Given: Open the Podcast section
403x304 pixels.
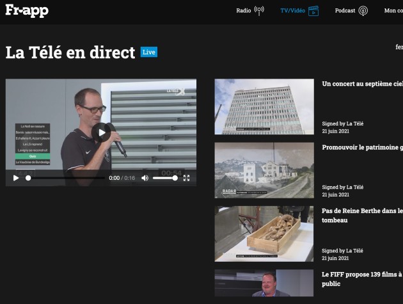Looking at the screenshot, I should [x=345, y=10].
